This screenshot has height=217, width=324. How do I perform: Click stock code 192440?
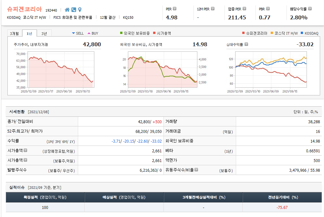(51, 10)
